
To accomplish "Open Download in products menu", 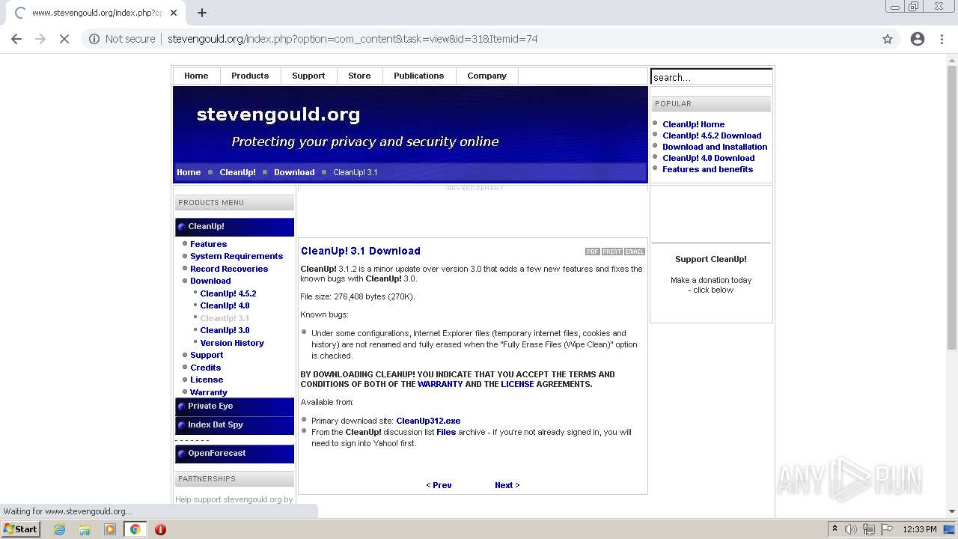I will point(210,281).
